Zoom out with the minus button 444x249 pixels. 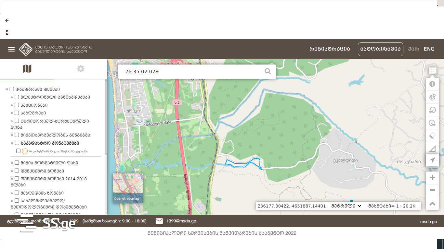coord(432,190)
